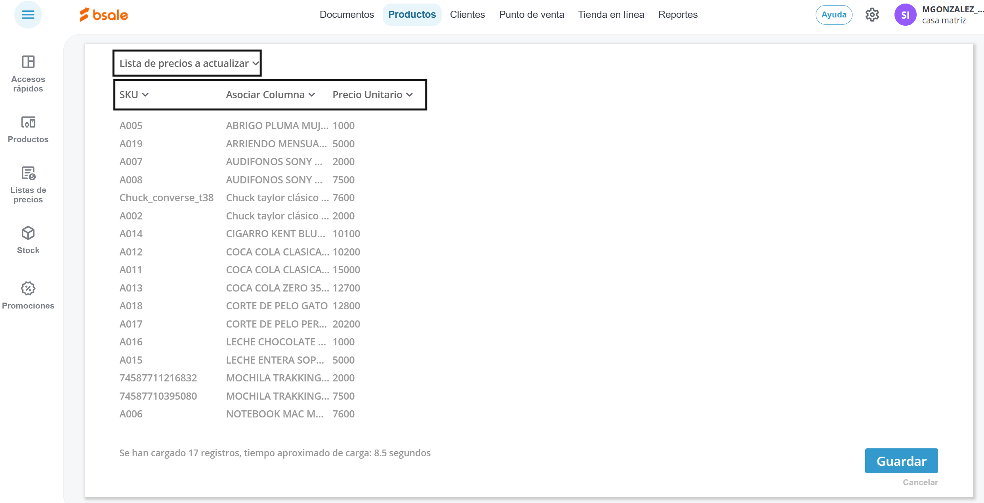Open the hamburger menu icon
Image resolution: width=984 pixels, height=503 pixels.
(28, 15)
